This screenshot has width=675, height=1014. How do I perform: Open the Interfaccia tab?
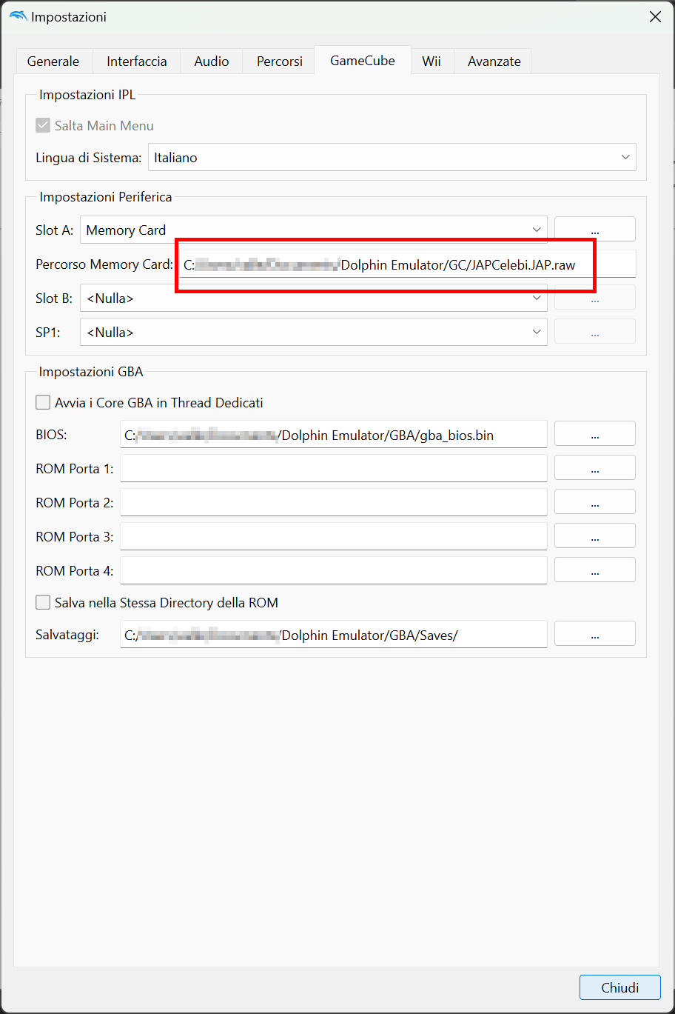click(x=137, y=61)
